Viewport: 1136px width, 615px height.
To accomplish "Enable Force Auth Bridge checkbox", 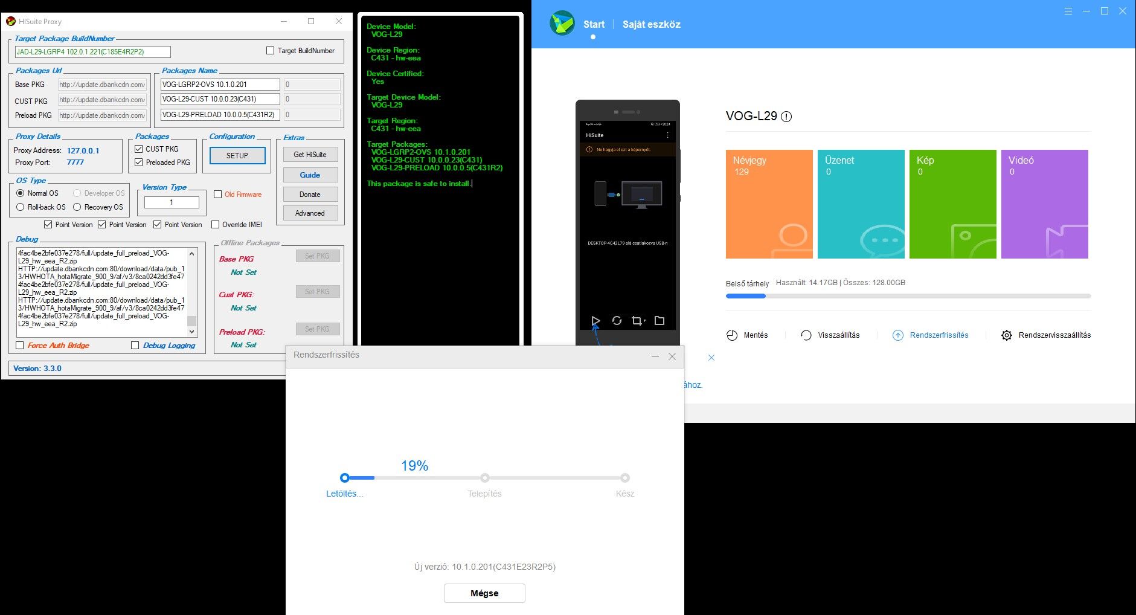I will tap(20, 346).
